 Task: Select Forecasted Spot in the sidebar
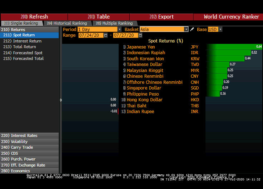[28, 53]
